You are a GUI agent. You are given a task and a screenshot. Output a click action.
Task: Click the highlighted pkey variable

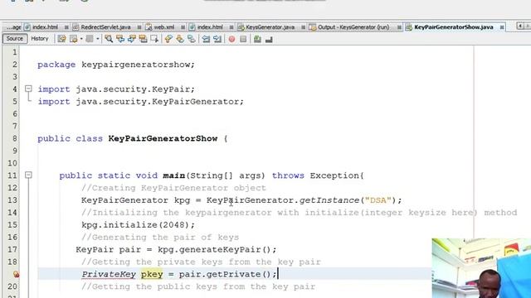click(152, 274)
